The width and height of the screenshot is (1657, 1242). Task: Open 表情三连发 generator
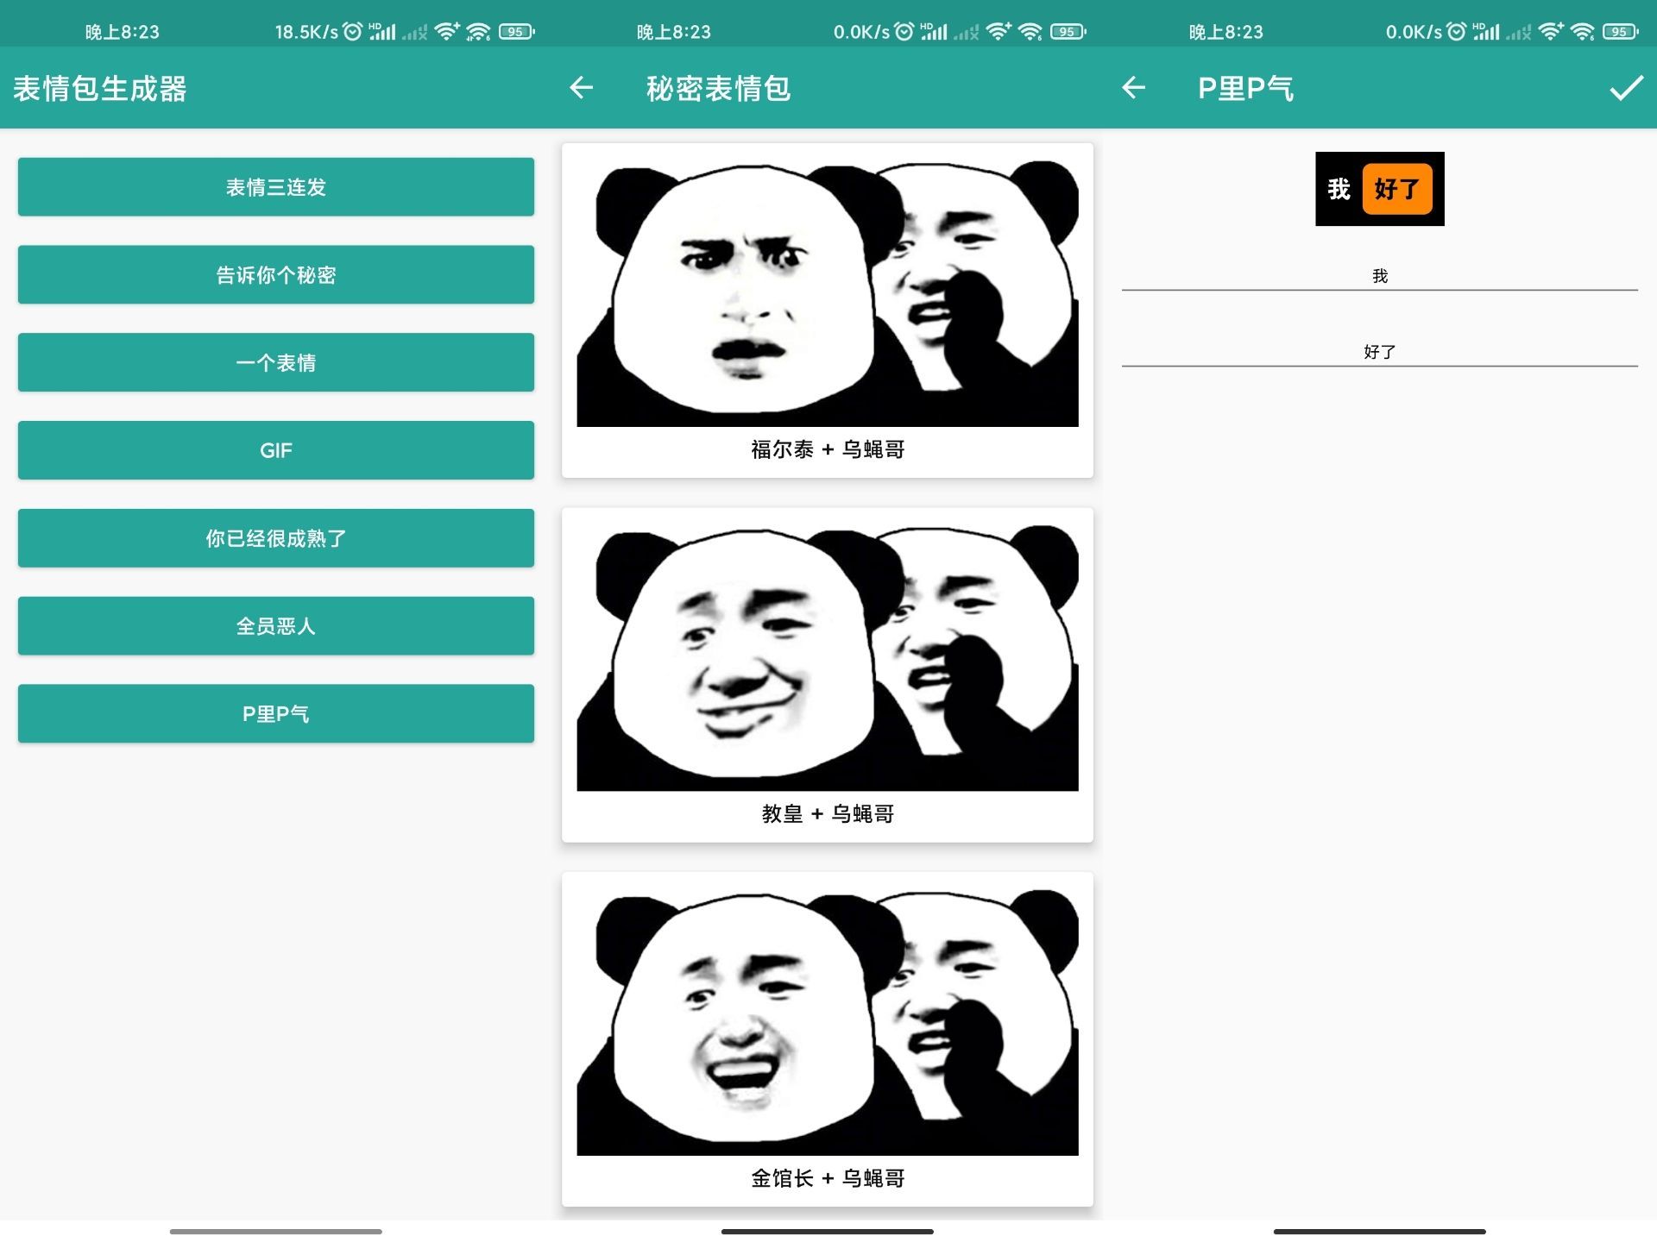(x=276, y=187)
